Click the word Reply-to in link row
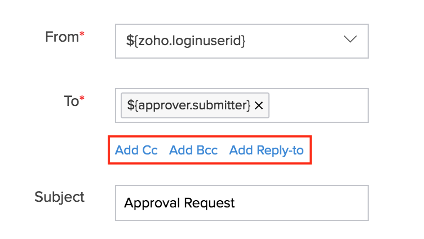This screenshot has height=239, width=424. coord(280,151)
